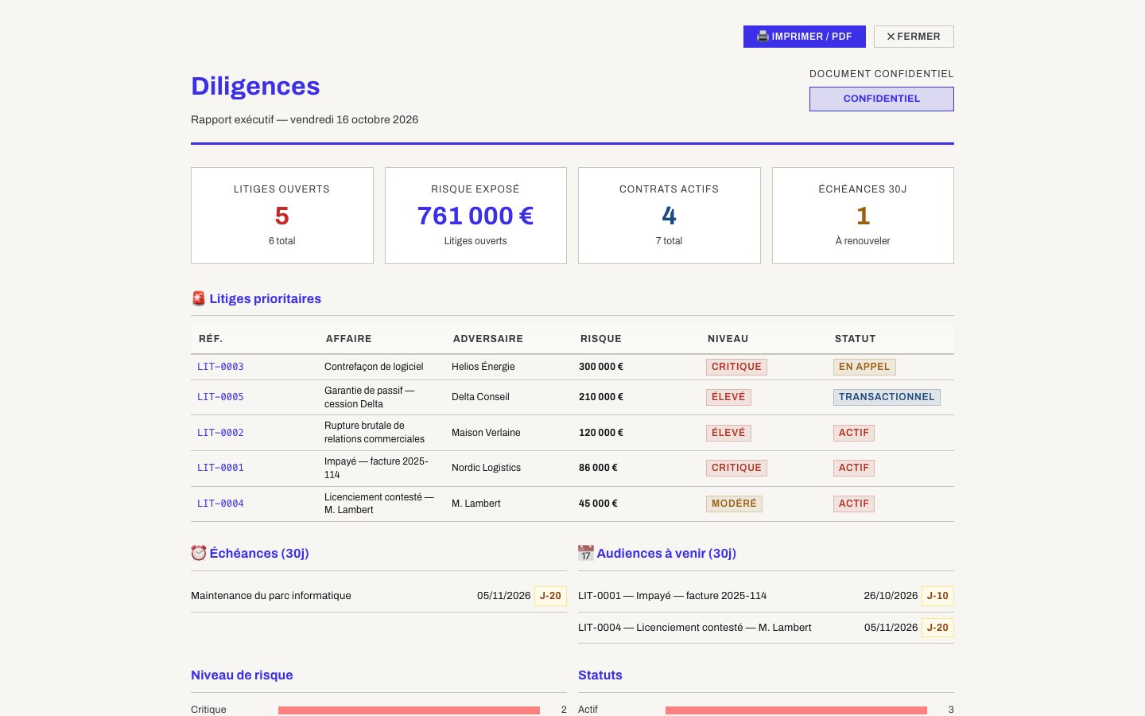This screenshot has width=1145, height=716.
Task: Click the TRANSACTIONNEL status badge
Action: (x=887, y=397)
